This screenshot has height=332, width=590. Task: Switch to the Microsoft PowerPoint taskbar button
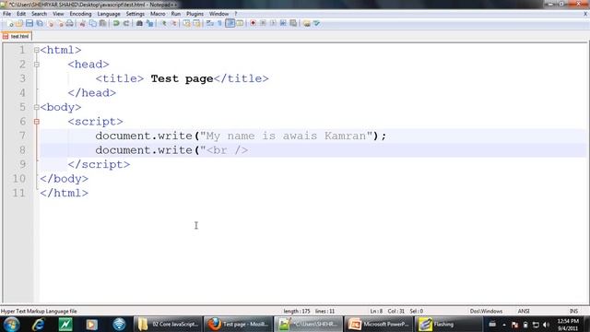pos(378,324)
